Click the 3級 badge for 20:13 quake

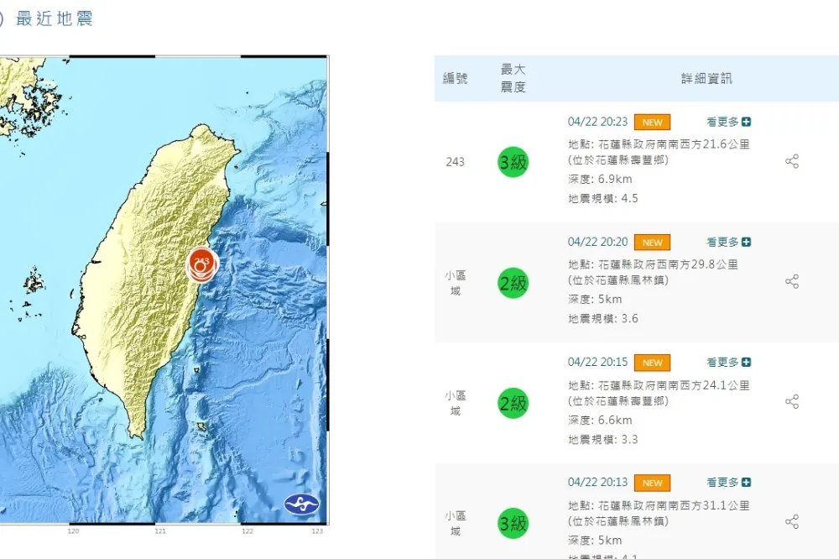point(513,523)
